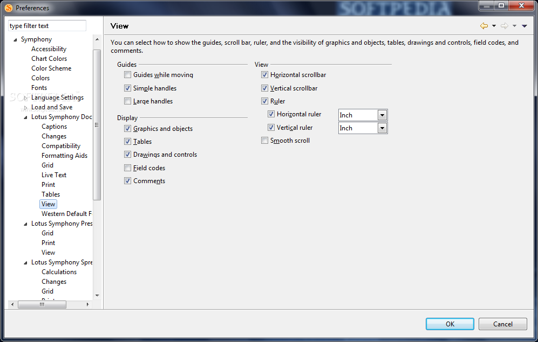Open the Horizontal ruler unit dropdown
The height and width of the screenshot is (342, 538).
click(382, 115)
